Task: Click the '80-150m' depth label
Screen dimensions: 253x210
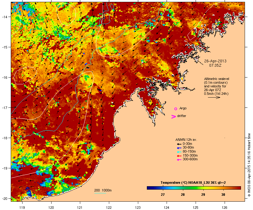Action: 189,152
